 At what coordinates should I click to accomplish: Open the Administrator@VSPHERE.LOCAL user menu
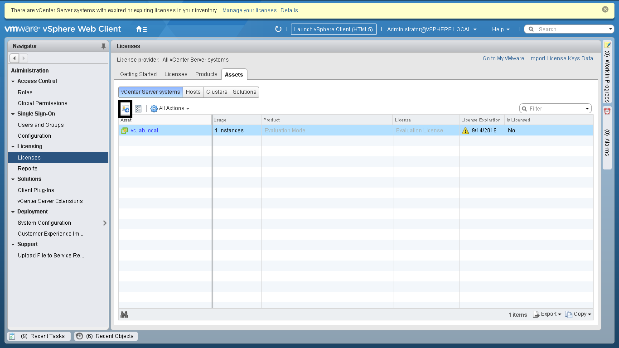[431, 29]
